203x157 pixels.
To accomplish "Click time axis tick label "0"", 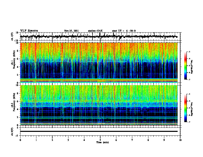I will tap(20, 140).
